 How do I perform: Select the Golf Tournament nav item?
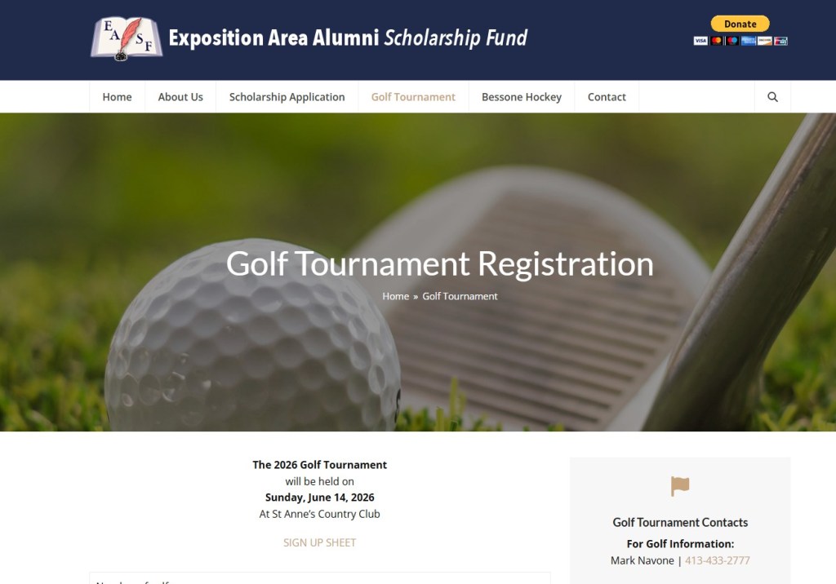413,97
